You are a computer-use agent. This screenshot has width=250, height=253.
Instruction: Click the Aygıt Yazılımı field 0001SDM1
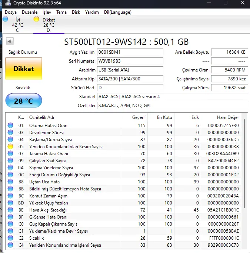130,52
